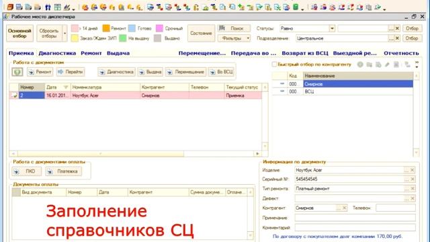Click the Ноутбук Acer cell in documents table
The image size is (430, 242).
coord(105,95)
